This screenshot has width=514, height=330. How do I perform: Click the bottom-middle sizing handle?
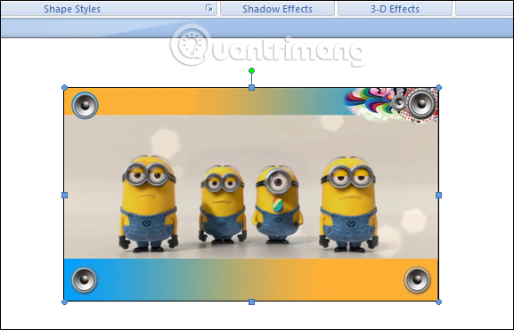click(x=251, y=302)
